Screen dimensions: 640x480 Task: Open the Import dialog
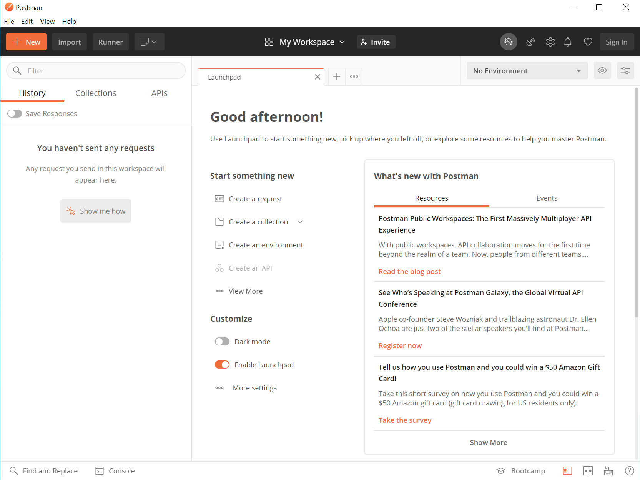pos(70,42)
